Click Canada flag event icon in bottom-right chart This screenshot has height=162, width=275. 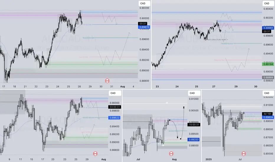244,153
